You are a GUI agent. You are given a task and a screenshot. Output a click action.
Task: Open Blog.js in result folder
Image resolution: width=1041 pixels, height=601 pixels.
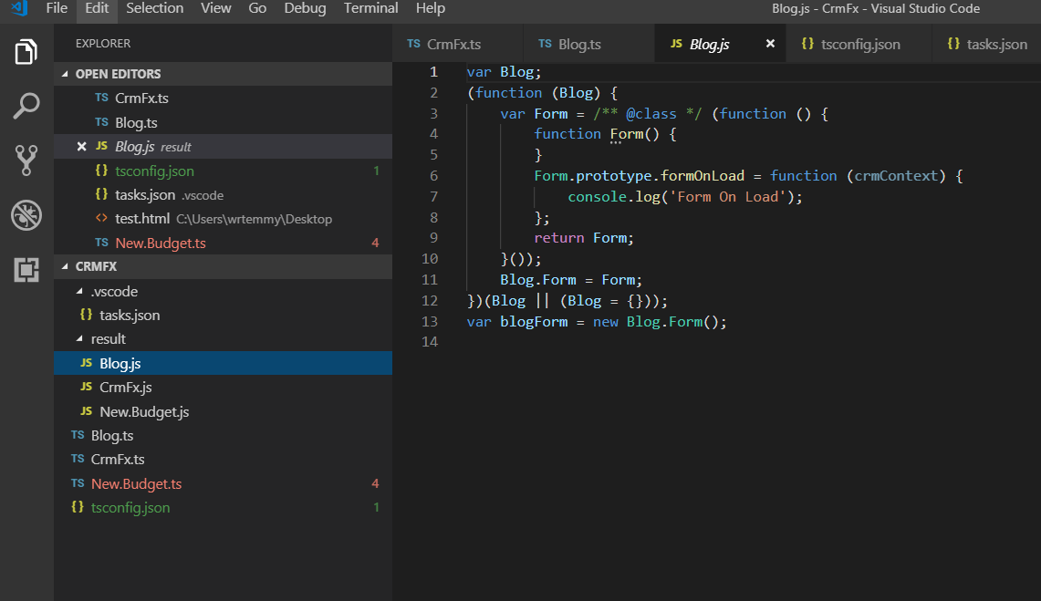pyautogui.click(x=223, y=363)
